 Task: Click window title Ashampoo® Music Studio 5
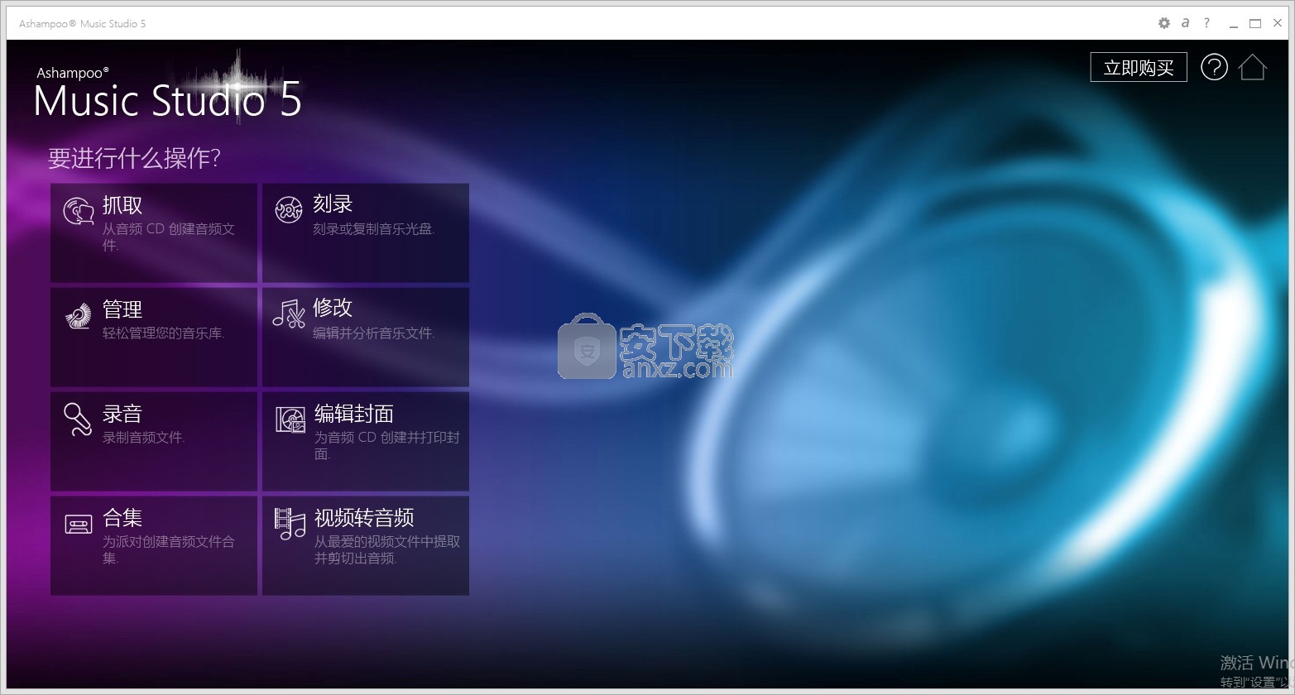(83, 23)
